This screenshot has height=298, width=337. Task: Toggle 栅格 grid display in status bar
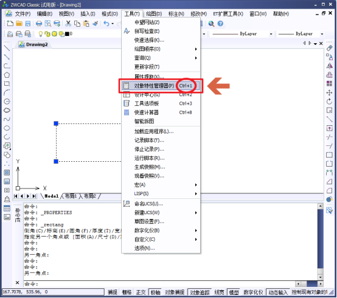(x=127, y=292)
